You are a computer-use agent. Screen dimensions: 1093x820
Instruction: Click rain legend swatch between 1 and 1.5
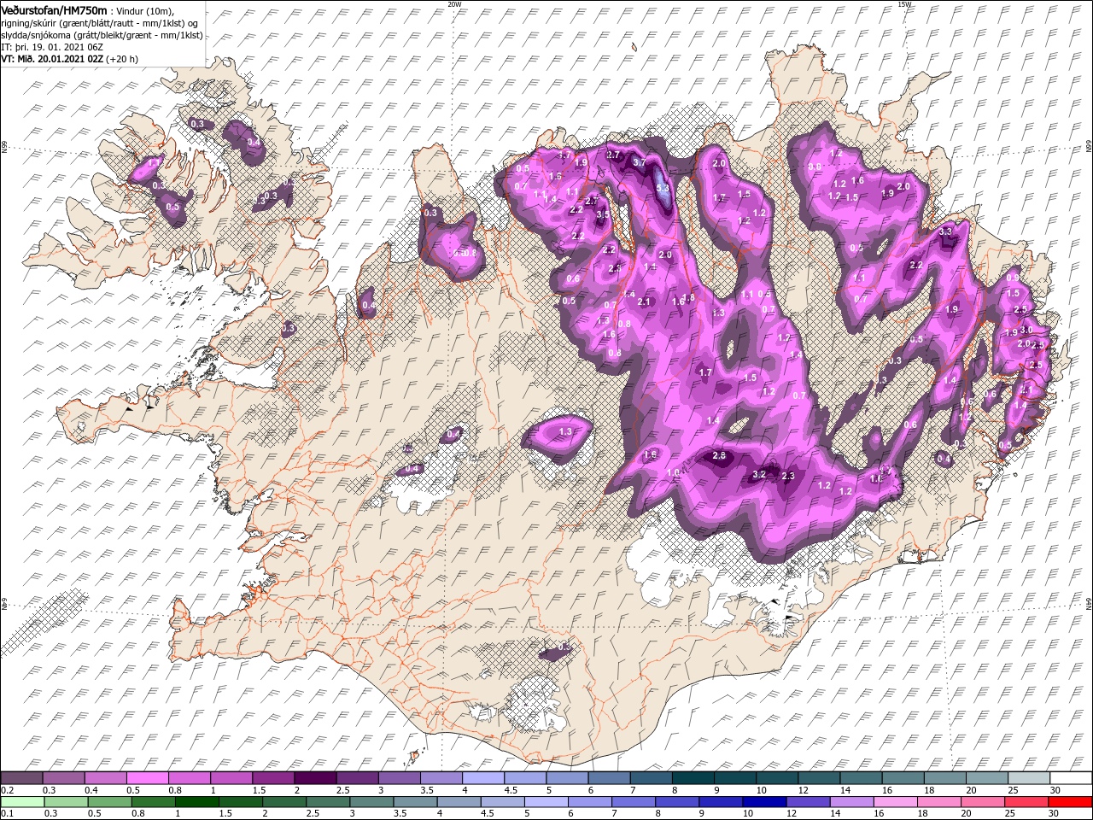[x=196, y=802]
